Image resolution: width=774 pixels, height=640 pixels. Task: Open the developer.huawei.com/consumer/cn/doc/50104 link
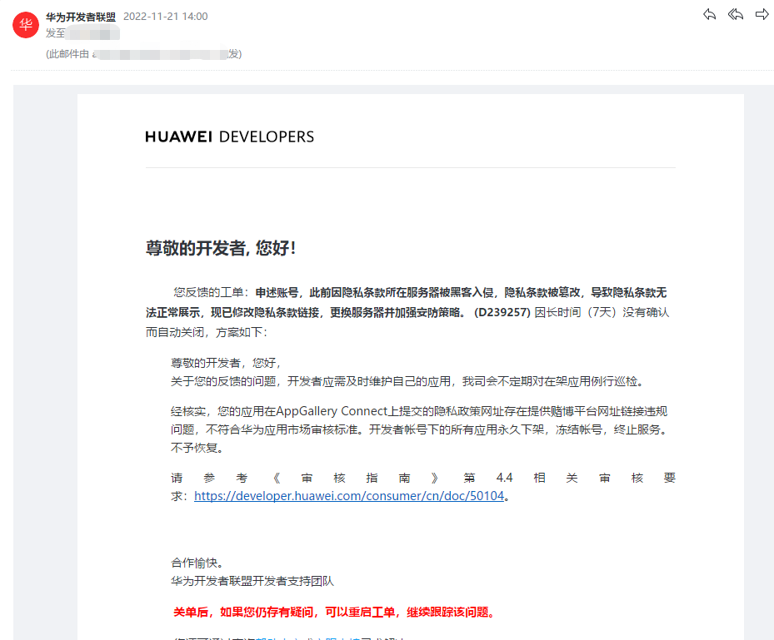(349, 495)
